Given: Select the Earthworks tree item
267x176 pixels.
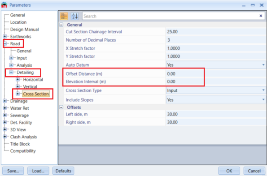Looking at the screenshot, I should coord(21,37).
